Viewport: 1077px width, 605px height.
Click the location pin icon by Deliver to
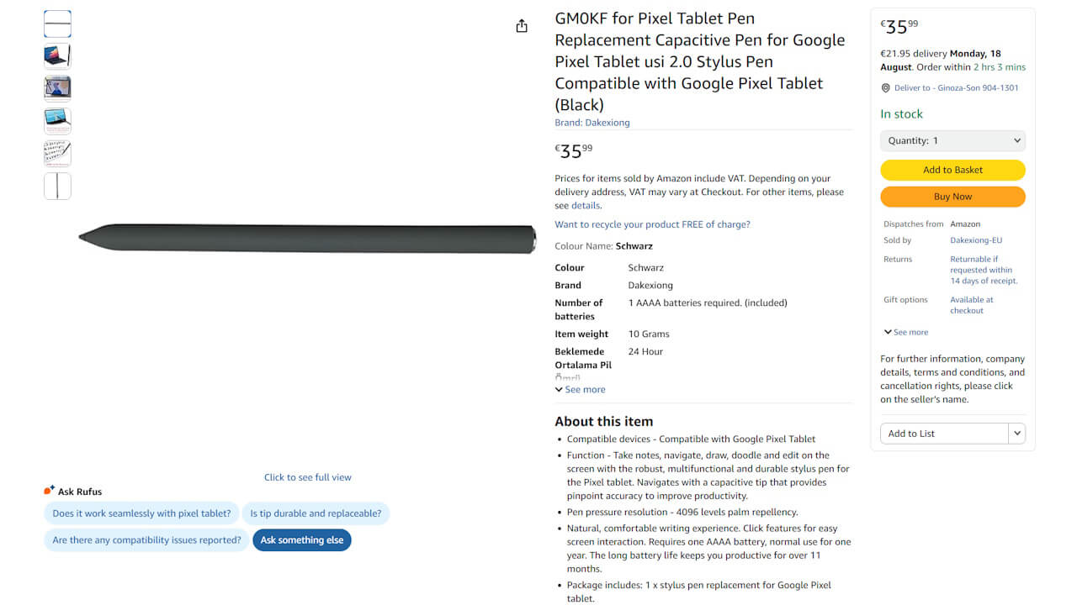coord(885,88)
